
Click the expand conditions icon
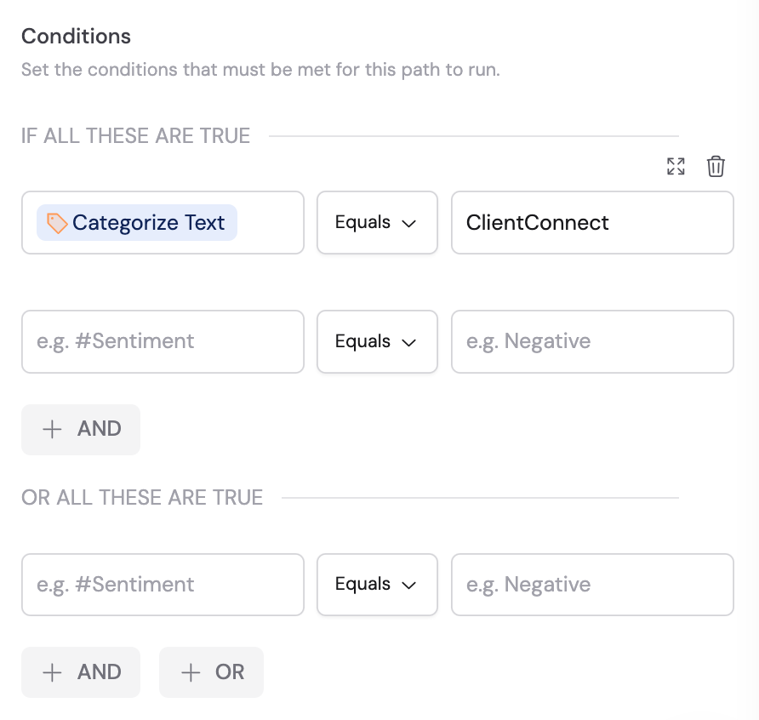[676, 166]
